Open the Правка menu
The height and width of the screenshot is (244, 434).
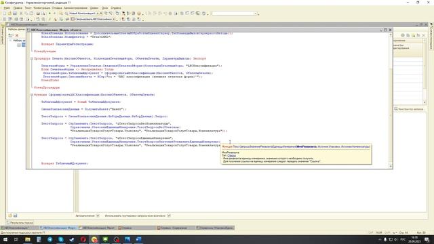(18, 8)
